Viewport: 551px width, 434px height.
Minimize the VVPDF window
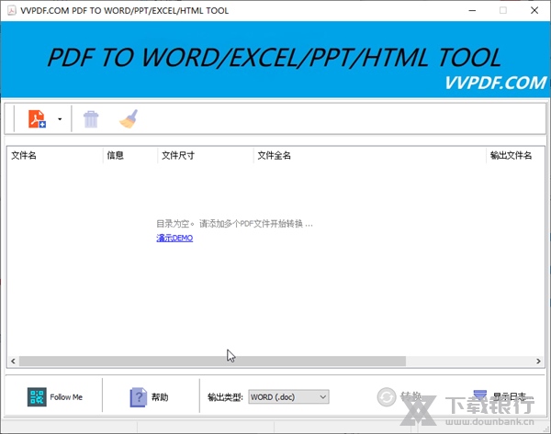(x=472, y=10)
